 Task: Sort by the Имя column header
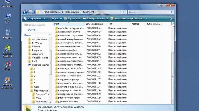point(69,24)
